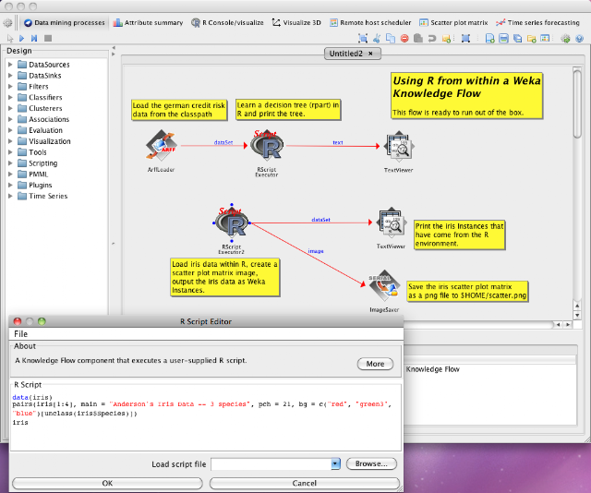Open File menu in R Script Editor
Image resolution: width=591 pixels, height=493 pixels.
[20, 334]
